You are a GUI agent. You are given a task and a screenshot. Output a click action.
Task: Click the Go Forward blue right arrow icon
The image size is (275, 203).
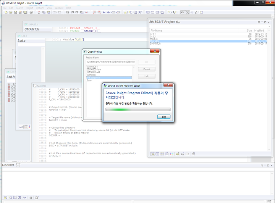[x=108, y=12]
